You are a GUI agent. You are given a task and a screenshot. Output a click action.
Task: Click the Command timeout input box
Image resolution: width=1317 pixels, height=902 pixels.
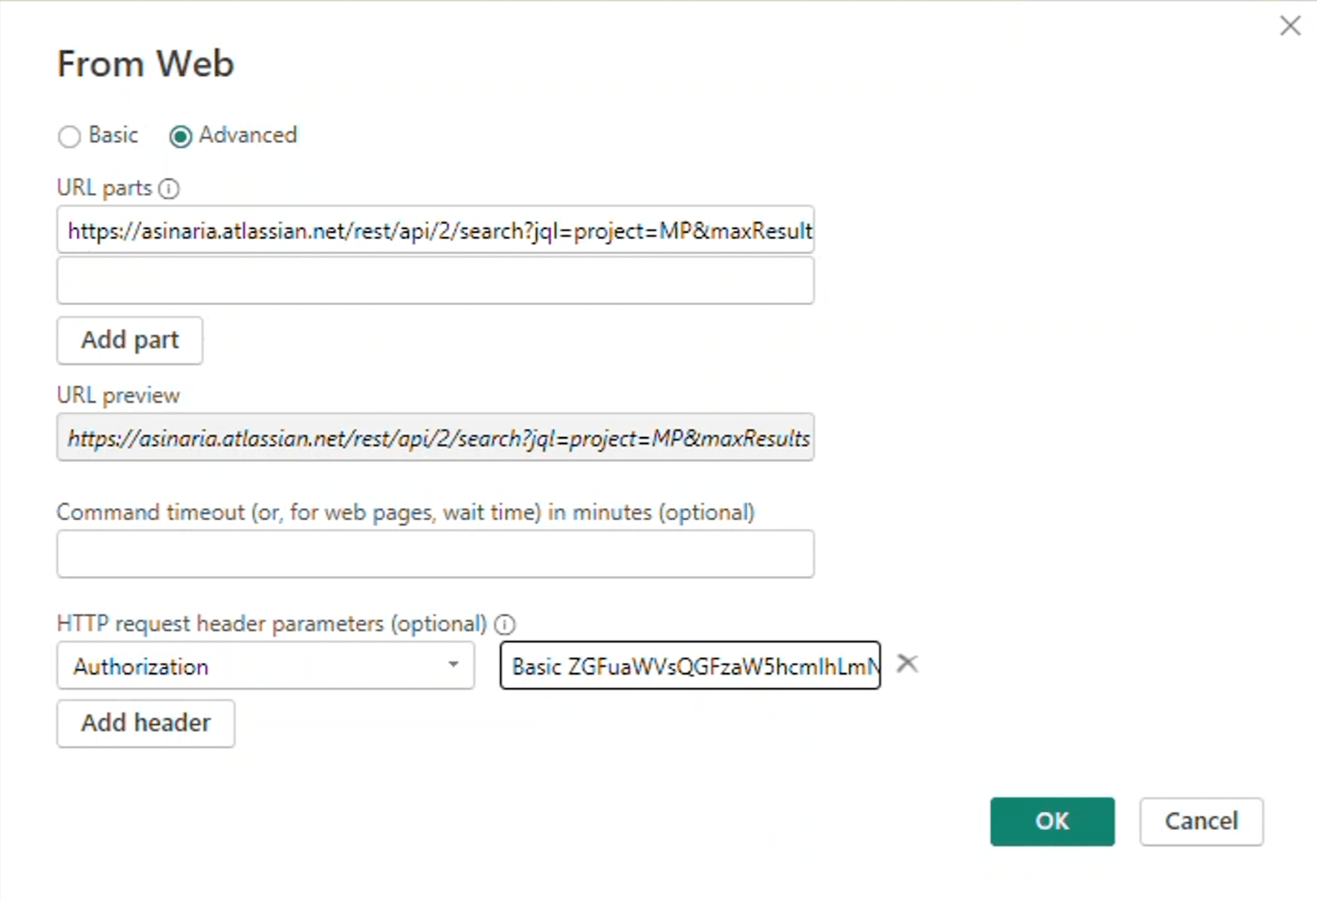point(435,553)
